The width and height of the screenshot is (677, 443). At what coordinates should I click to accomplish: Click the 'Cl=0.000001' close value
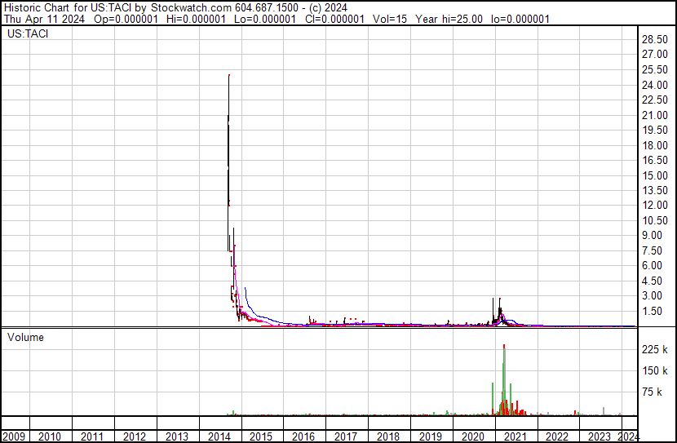(334, 19)
